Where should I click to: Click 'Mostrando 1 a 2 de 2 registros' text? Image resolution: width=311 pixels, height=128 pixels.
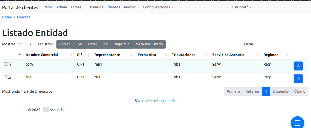27,91
